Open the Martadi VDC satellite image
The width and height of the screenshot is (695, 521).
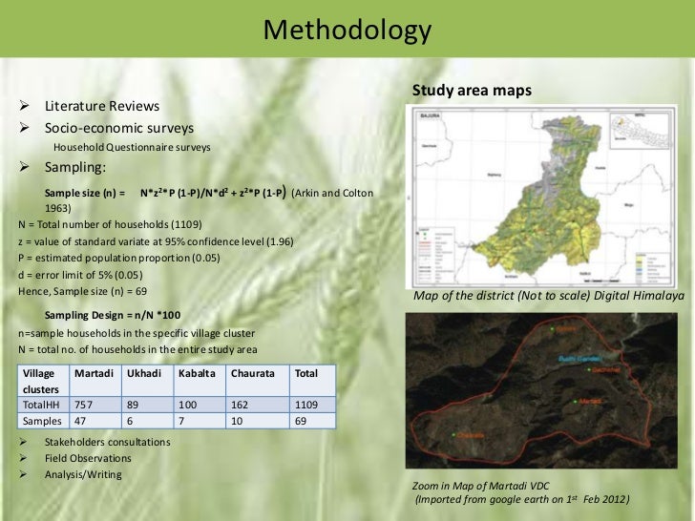pyautogui.click(x=541, y=390)
